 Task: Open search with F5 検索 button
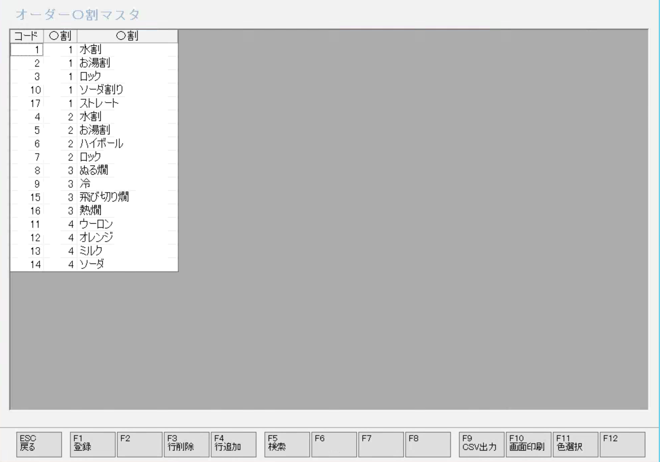287,444
